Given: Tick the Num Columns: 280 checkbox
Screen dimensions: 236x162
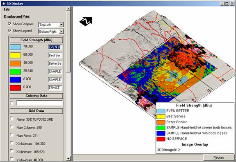Looking at the screenshot, I should (x=11, y=127).
